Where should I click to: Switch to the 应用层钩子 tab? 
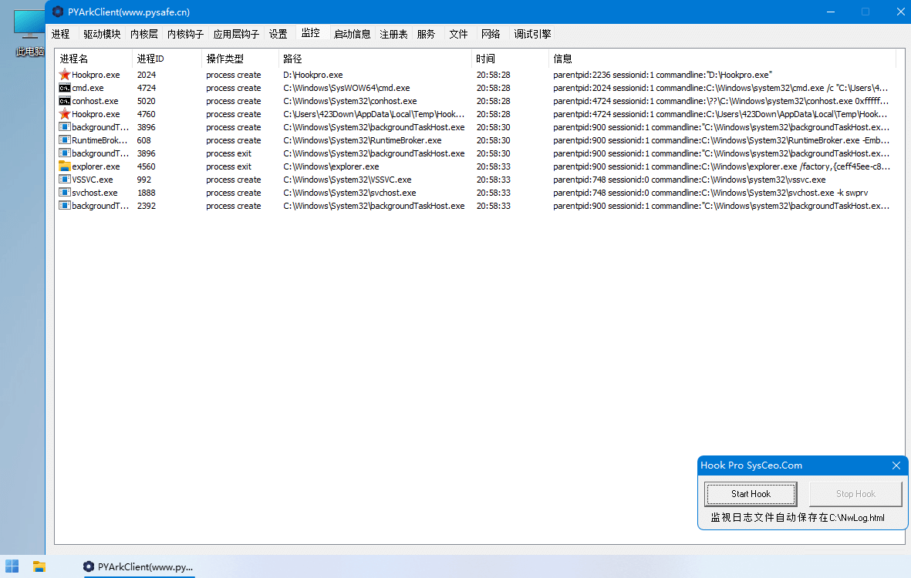coord(236,34)
